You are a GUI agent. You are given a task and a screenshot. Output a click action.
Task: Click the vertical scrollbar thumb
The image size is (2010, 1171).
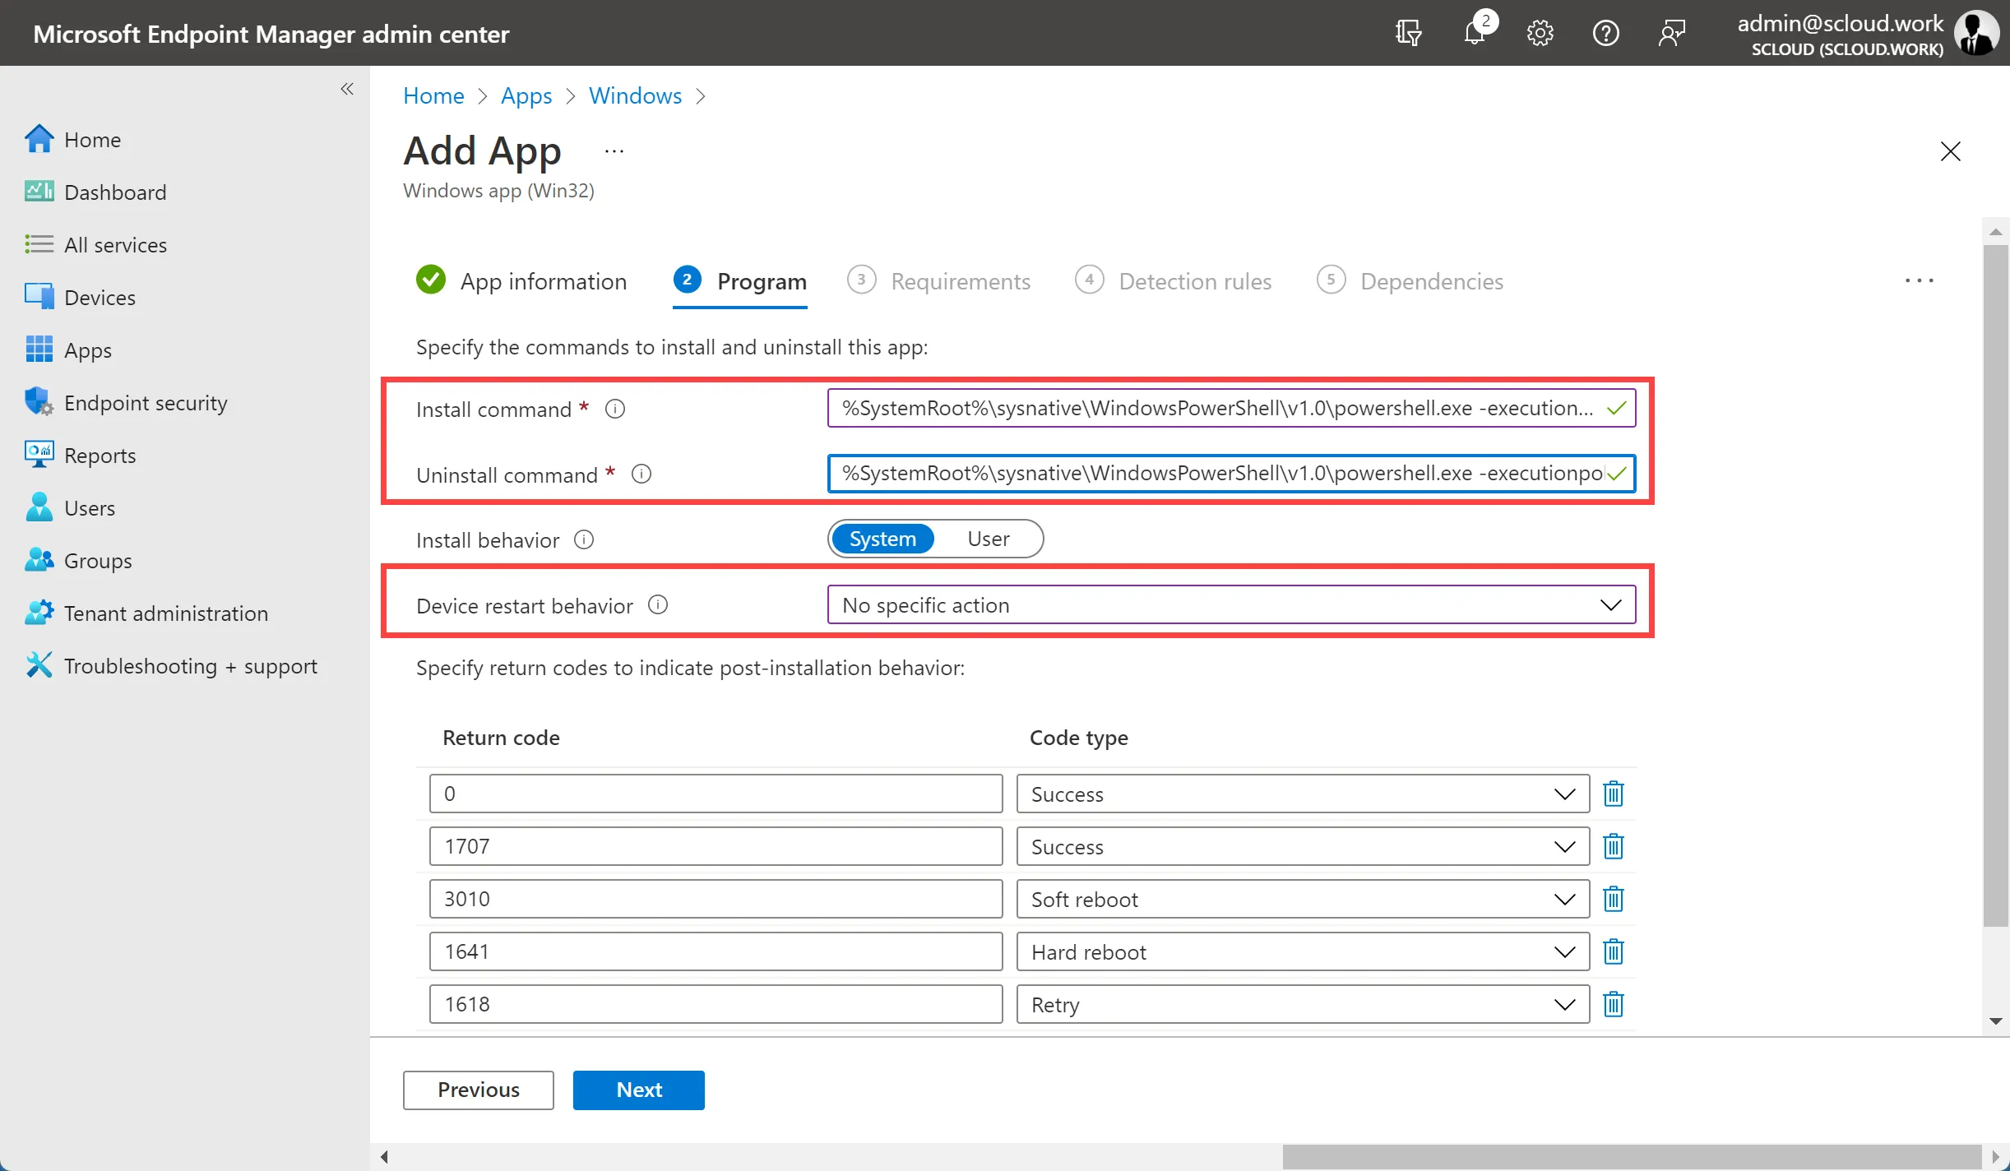click(x=1995, y=585)
